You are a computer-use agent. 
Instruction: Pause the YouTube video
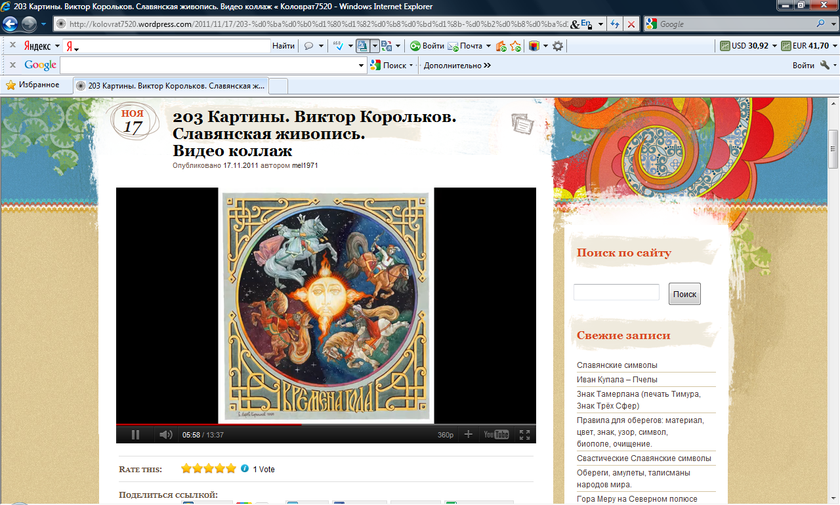click(136, 434)
